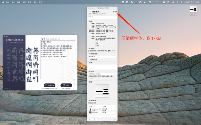Click the 选择字体 folder button

49,85
